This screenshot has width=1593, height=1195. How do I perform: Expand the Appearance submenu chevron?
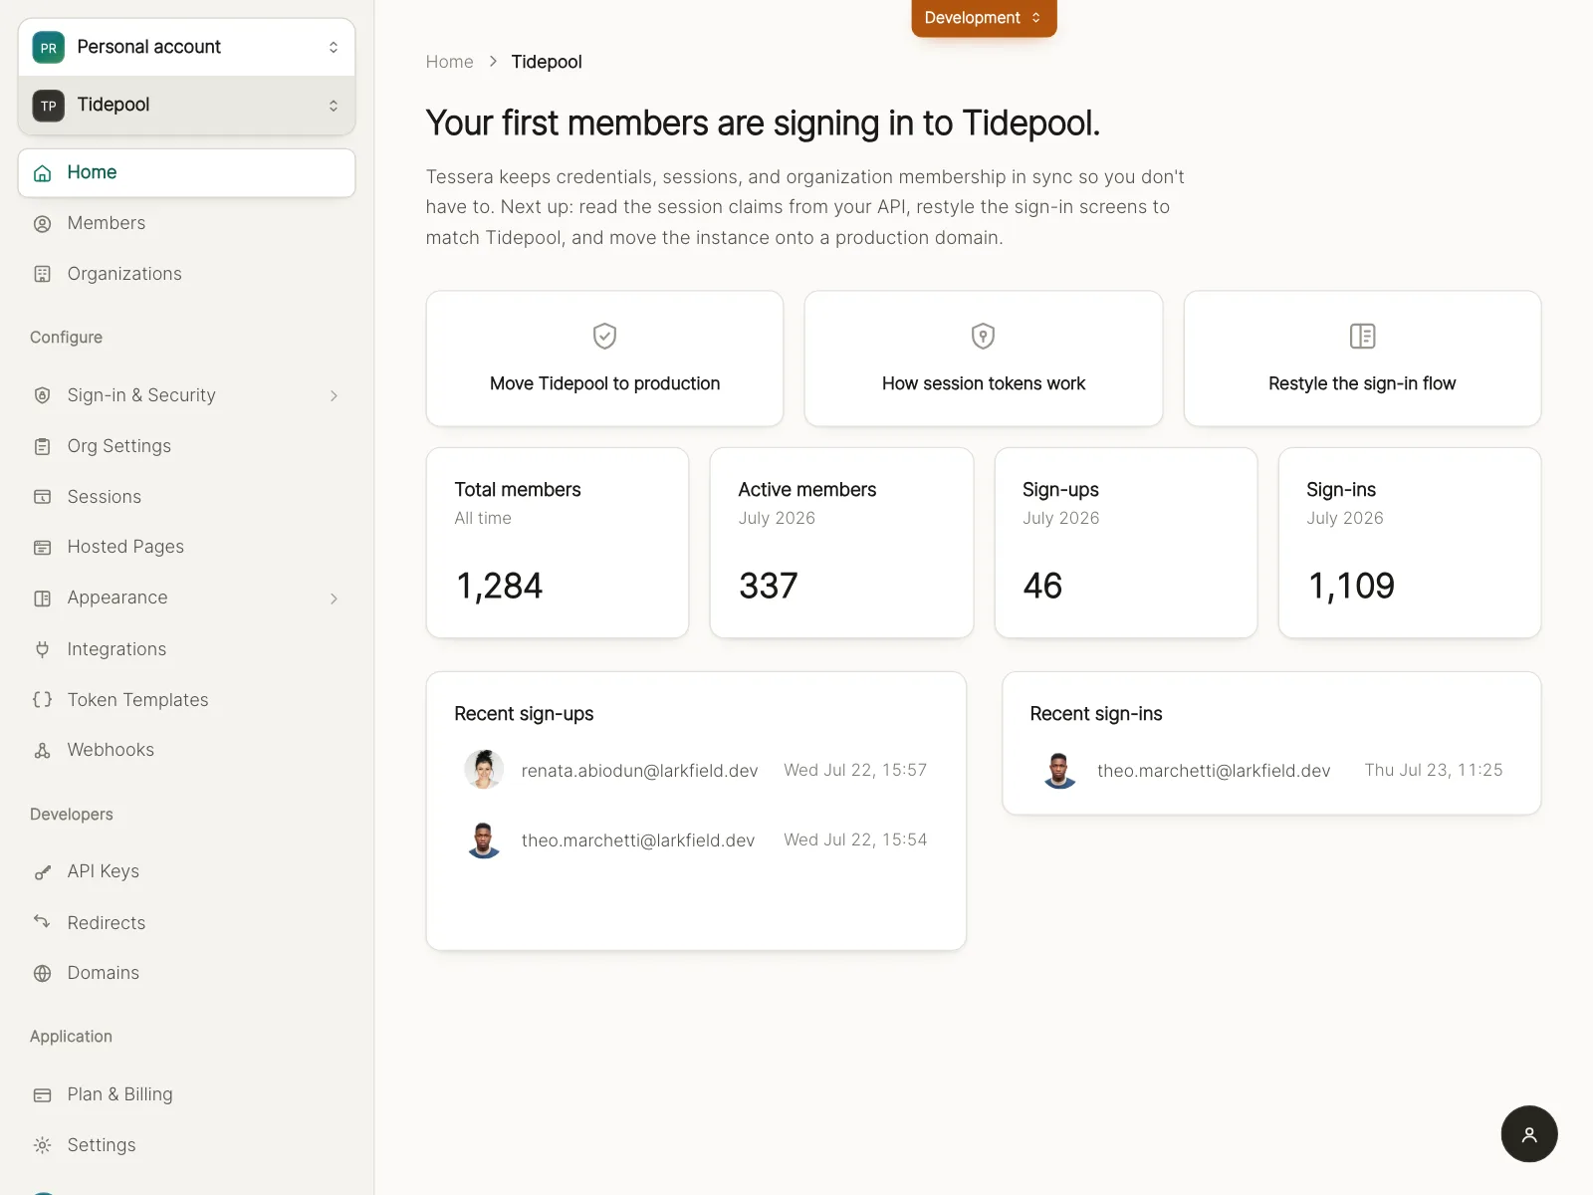334,598
